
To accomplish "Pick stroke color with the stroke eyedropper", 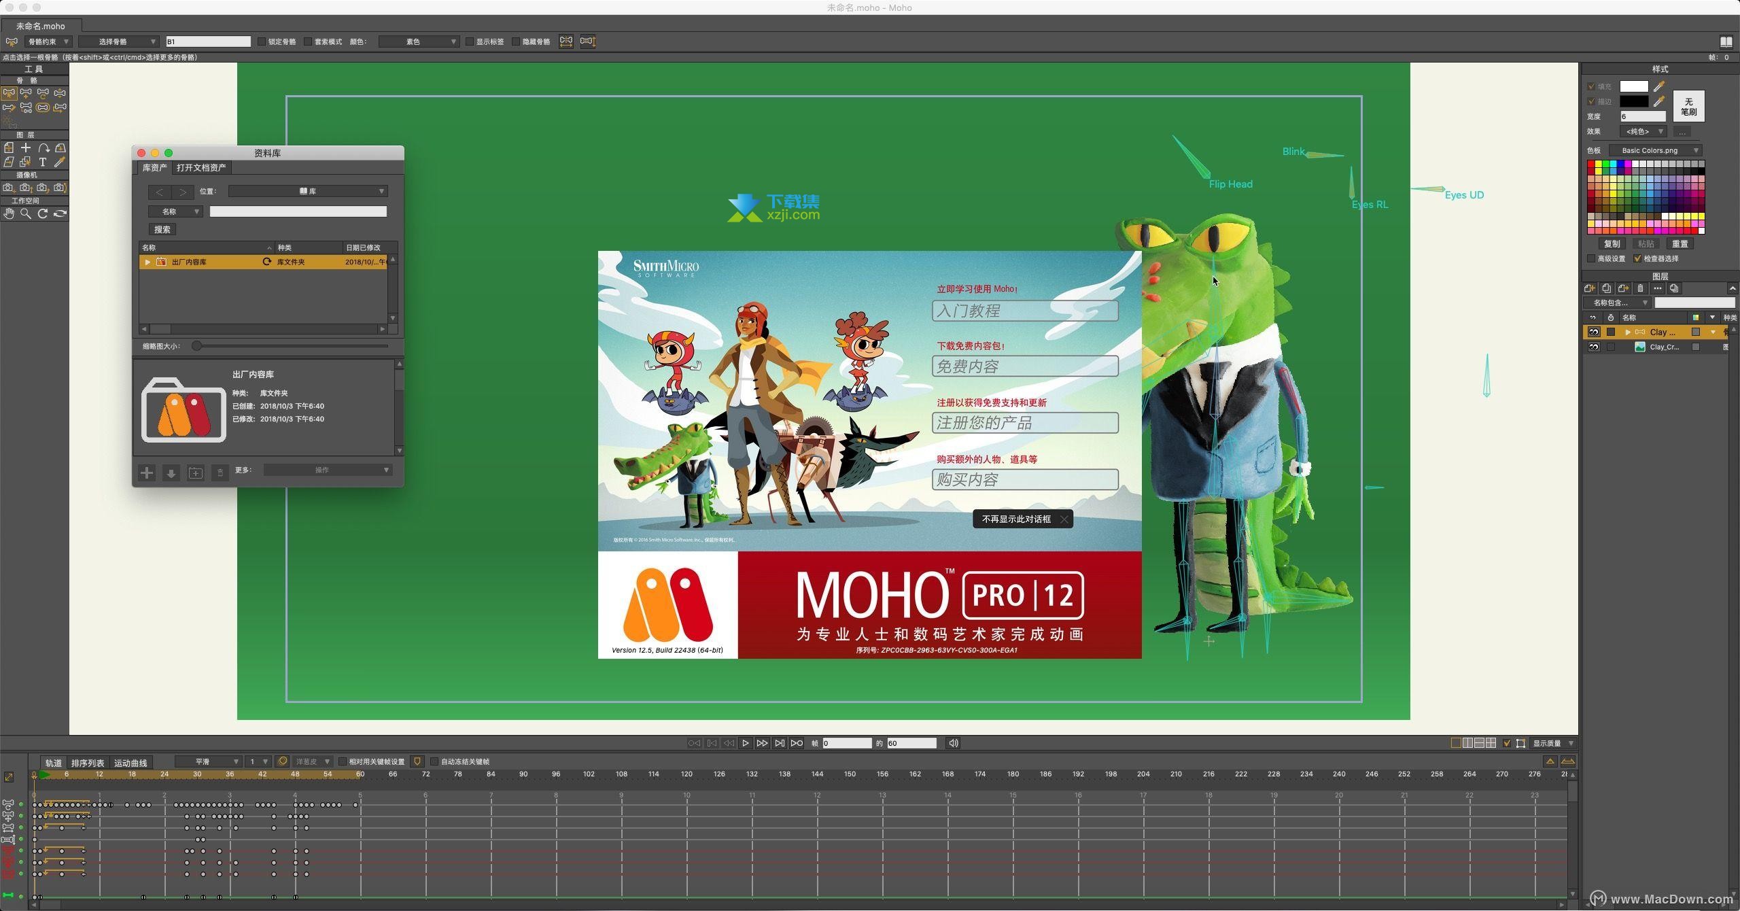I will click(x=1659, y=101).
